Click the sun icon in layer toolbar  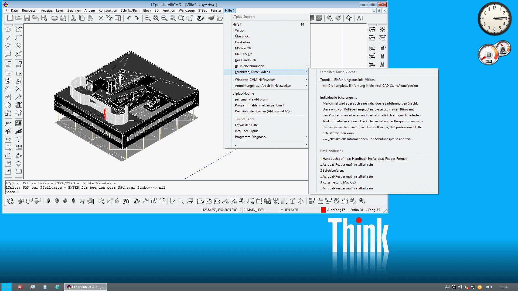tap(382, 29)
